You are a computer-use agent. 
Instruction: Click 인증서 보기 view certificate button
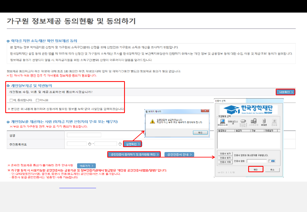(225, 154)
